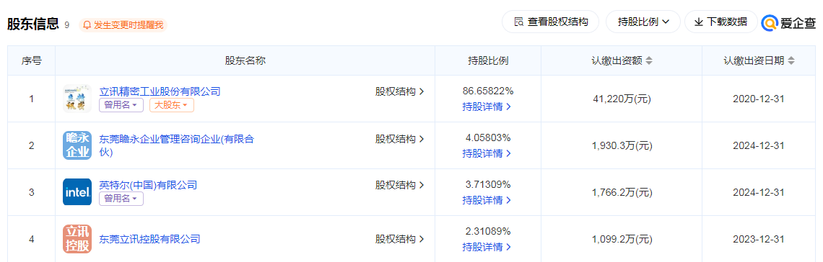Open 股权结构 for 英特尔(中国)有限公司

pos(399,184)
